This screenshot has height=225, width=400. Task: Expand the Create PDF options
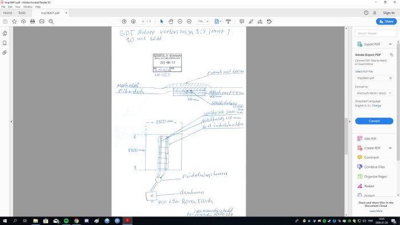pyautogui.click(x=390, y=148)
